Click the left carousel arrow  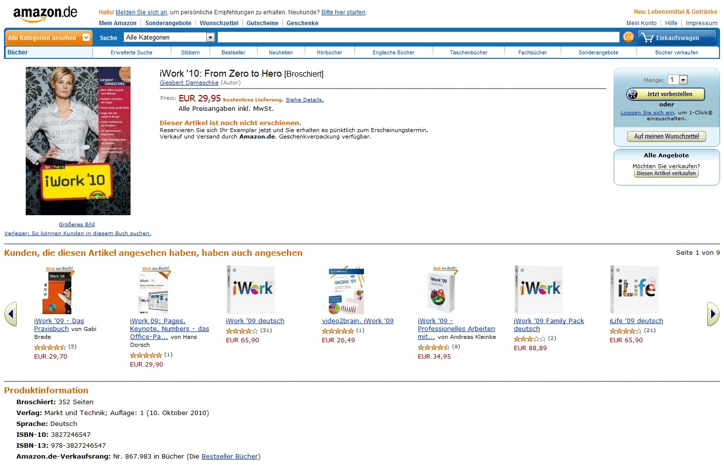tap(11, 314)
